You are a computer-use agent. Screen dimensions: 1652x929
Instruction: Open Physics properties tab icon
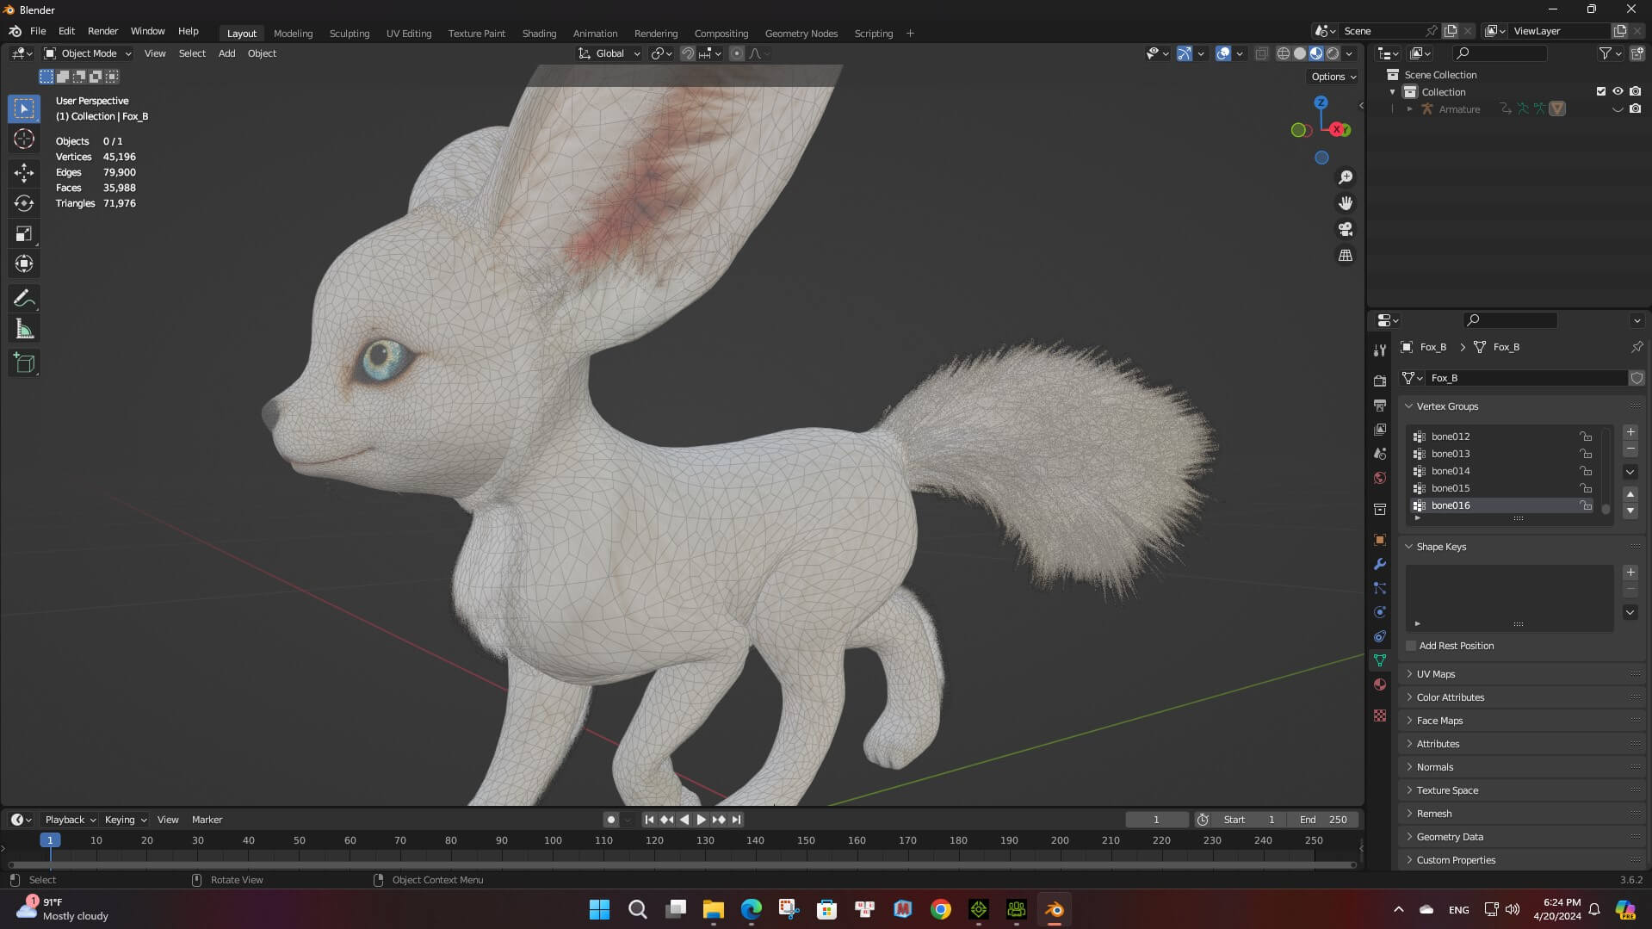(1380, 612)
